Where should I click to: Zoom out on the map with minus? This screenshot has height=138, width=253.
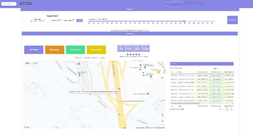point(162,125)
